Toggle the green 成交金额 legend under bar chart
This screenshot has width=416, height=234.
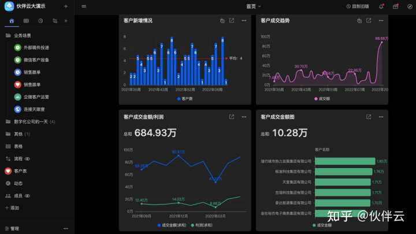pos(322,225)
